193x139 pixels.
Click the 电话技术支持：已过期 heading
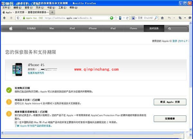27,100
